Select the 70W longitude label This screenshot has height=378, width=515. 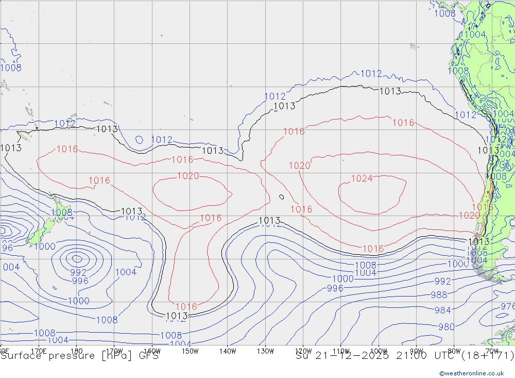click(492, 351)
